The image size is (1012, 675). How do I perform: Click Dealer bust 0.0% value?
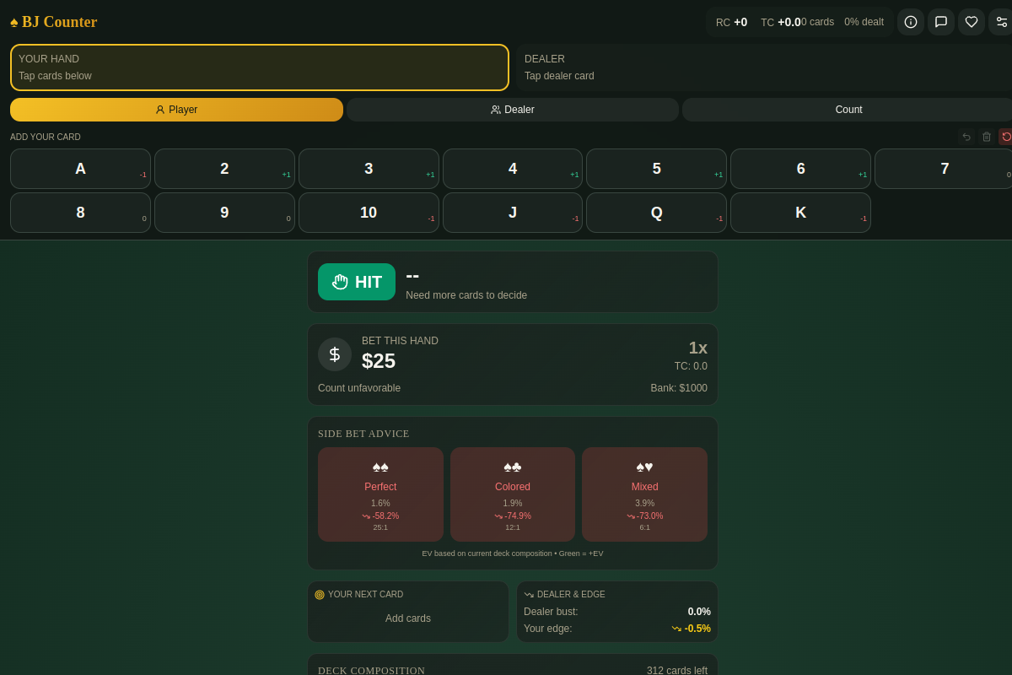click(x=699, y=612)
